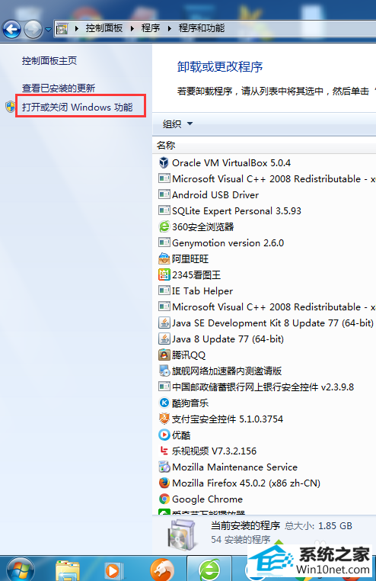
Task: Sort by the 名称 column header
Action: point(166,145)
